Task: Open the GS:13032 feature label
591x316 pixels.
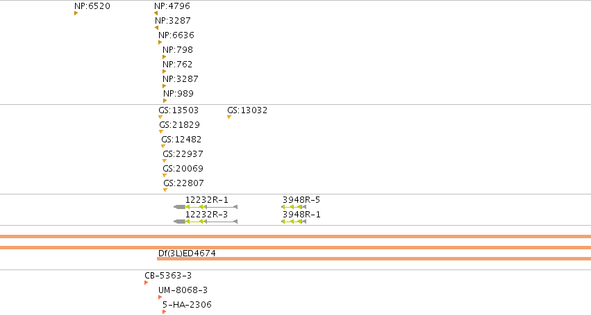Action: 247,110
